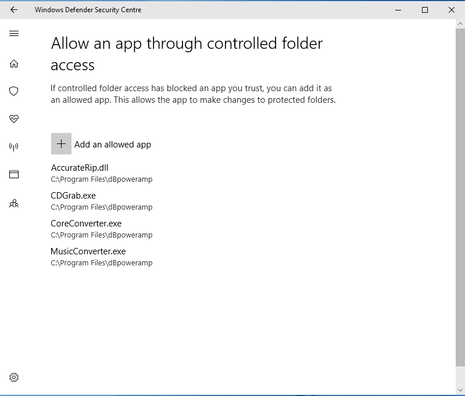Screen dimensions: 465x396
Task: Close the Windows Defender Security Centre window
Action: pos(452,10)
